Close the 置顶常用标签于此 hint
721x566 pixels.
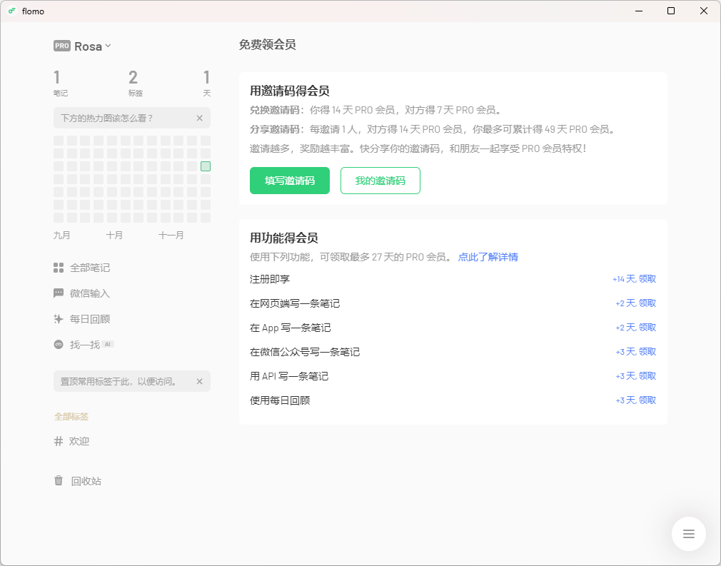click(x=199, y=381)
